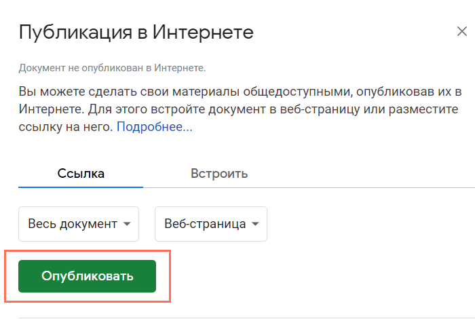
Task: Close the publish to web dialog
Action: point(462,32)
